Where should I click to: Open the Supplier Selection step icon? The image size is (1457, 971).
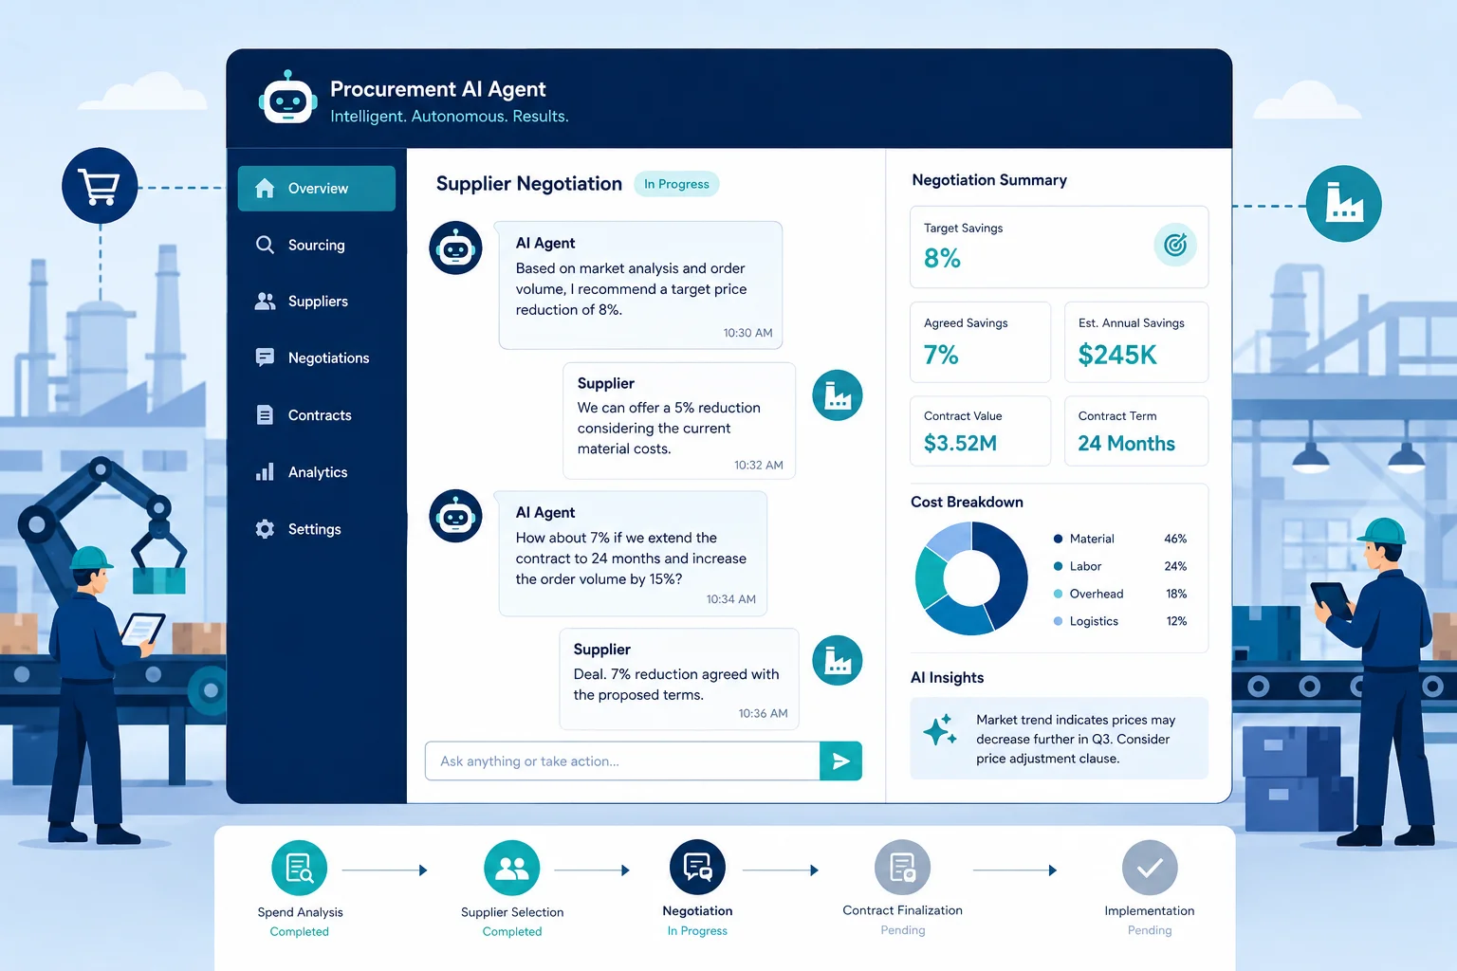click(512, 869)
